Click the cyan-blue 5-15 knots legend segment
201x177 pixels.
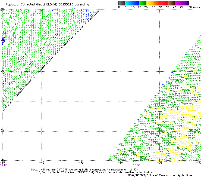(x=132, y=3)
